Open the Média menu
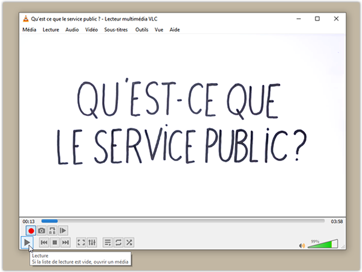Screen dimensions: 362x272 [x=30, y=30]
